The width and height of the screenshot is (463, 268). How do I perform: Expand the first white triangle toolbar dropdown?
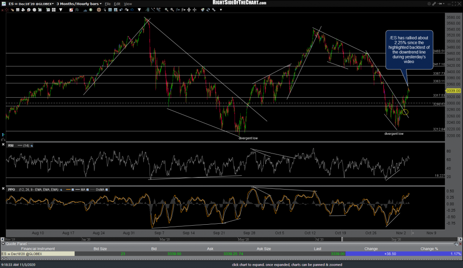61,10
